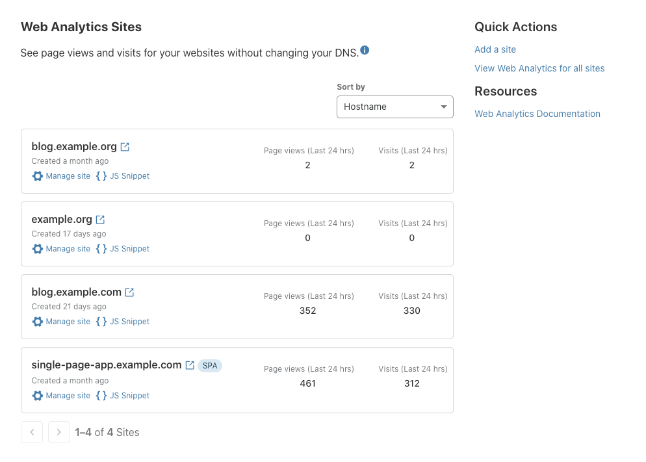Open external link icon beside single-page-app.example.com

tap(189, 365)
